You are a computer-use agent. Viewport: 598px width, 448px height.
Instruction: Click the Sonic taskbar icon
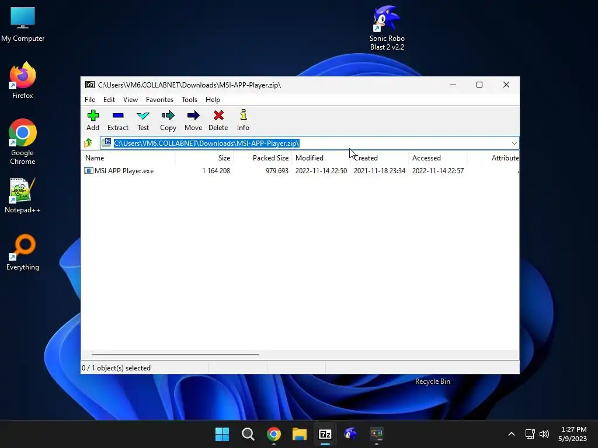pyautogui.click(x=351, y=434)
